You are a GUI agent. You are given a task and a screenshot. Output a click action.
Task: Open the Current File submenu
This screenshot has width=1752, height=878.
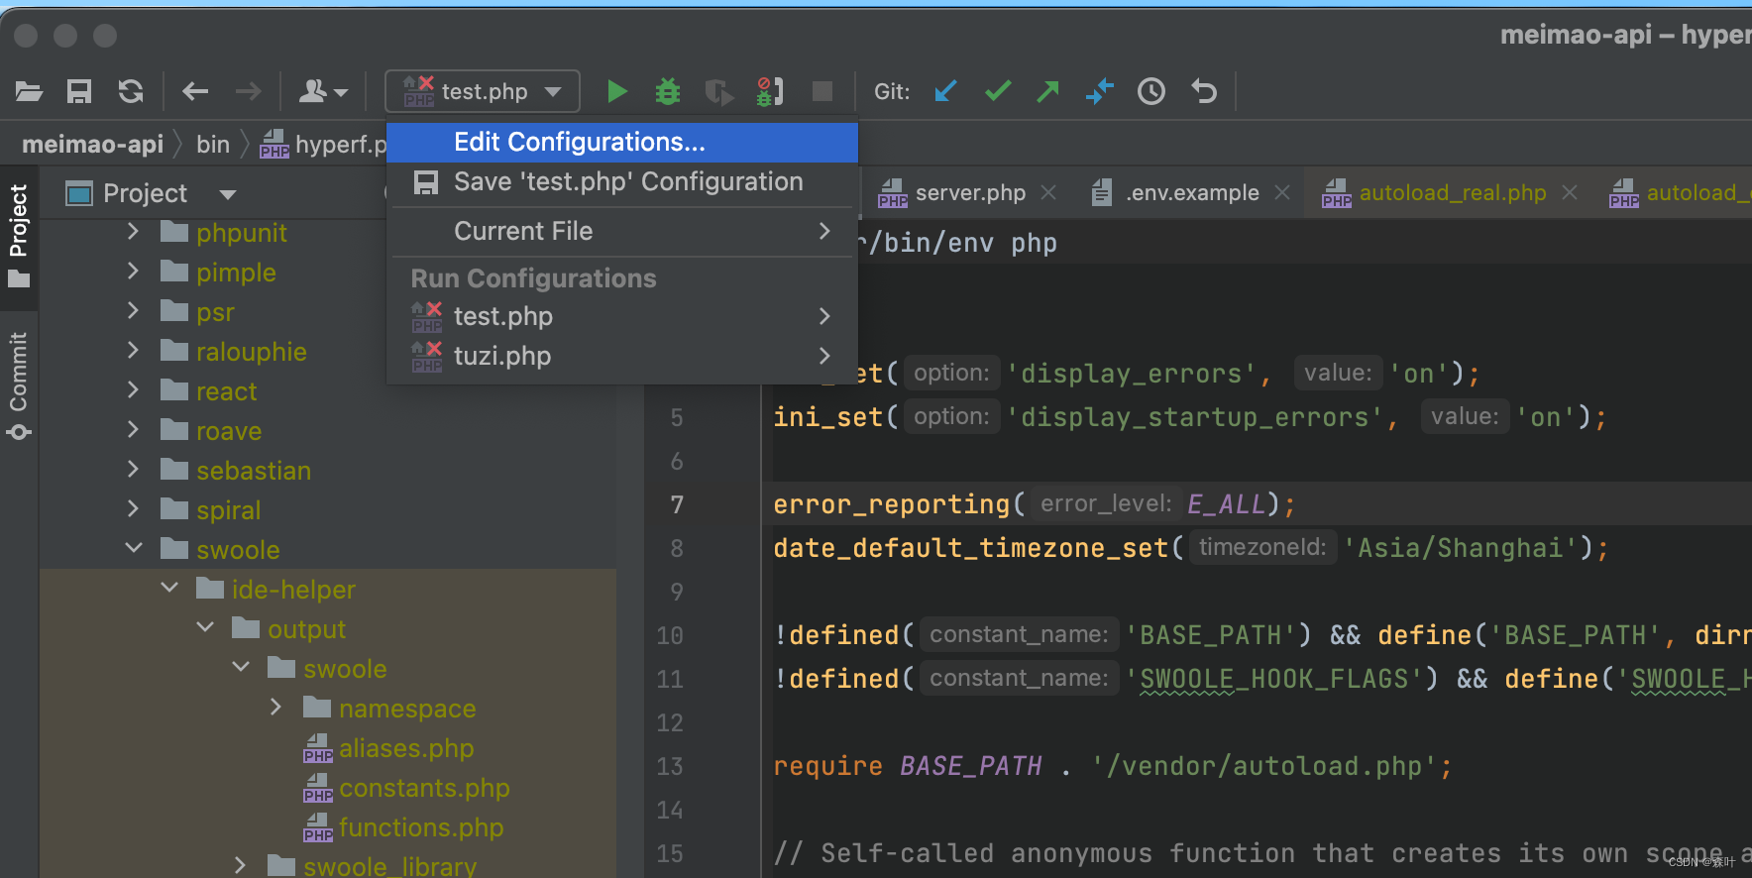click(622, 231)
